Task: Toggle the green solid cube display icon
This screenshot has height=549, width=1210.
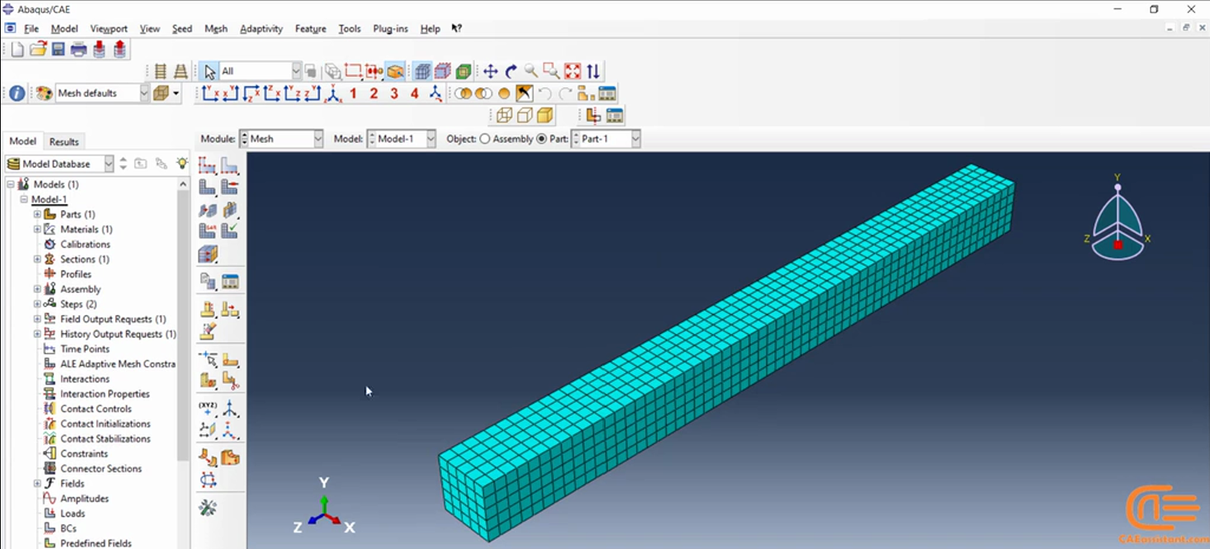Action: [x=464, y=71]
